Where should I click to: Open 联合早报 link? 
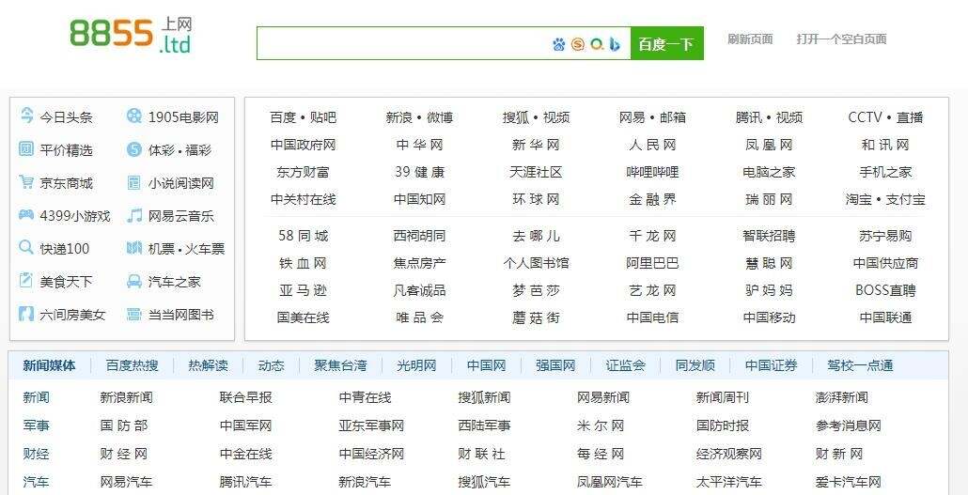(245, 397)
